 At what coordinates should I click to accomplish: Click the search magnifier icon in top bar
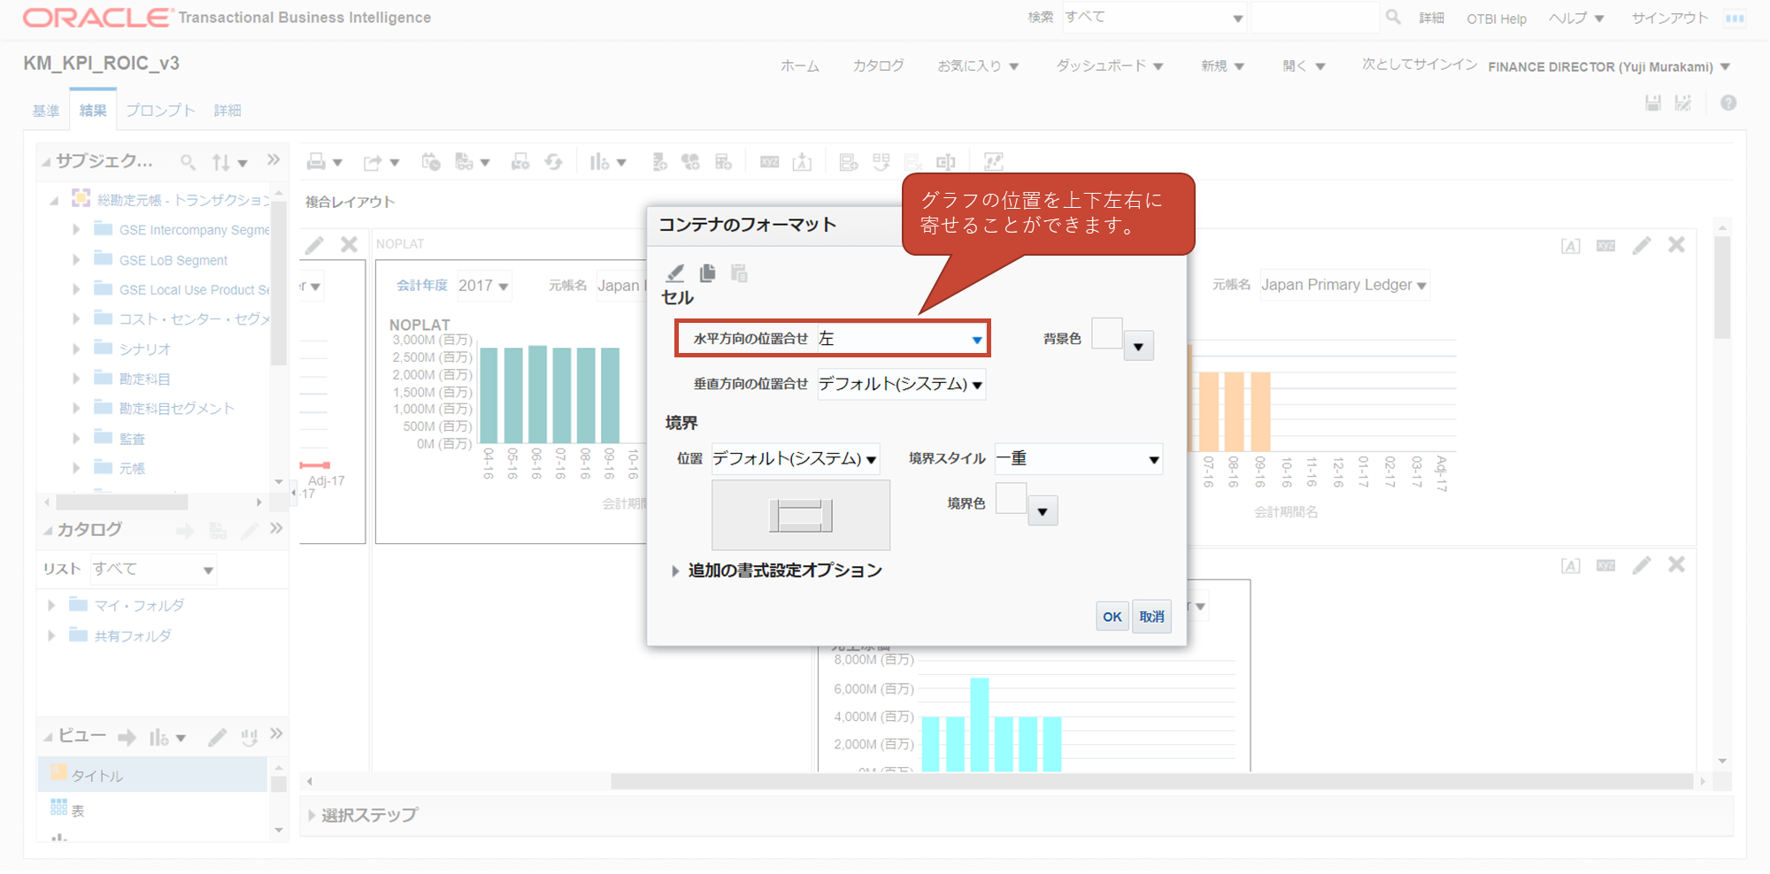click(1393, 17)
